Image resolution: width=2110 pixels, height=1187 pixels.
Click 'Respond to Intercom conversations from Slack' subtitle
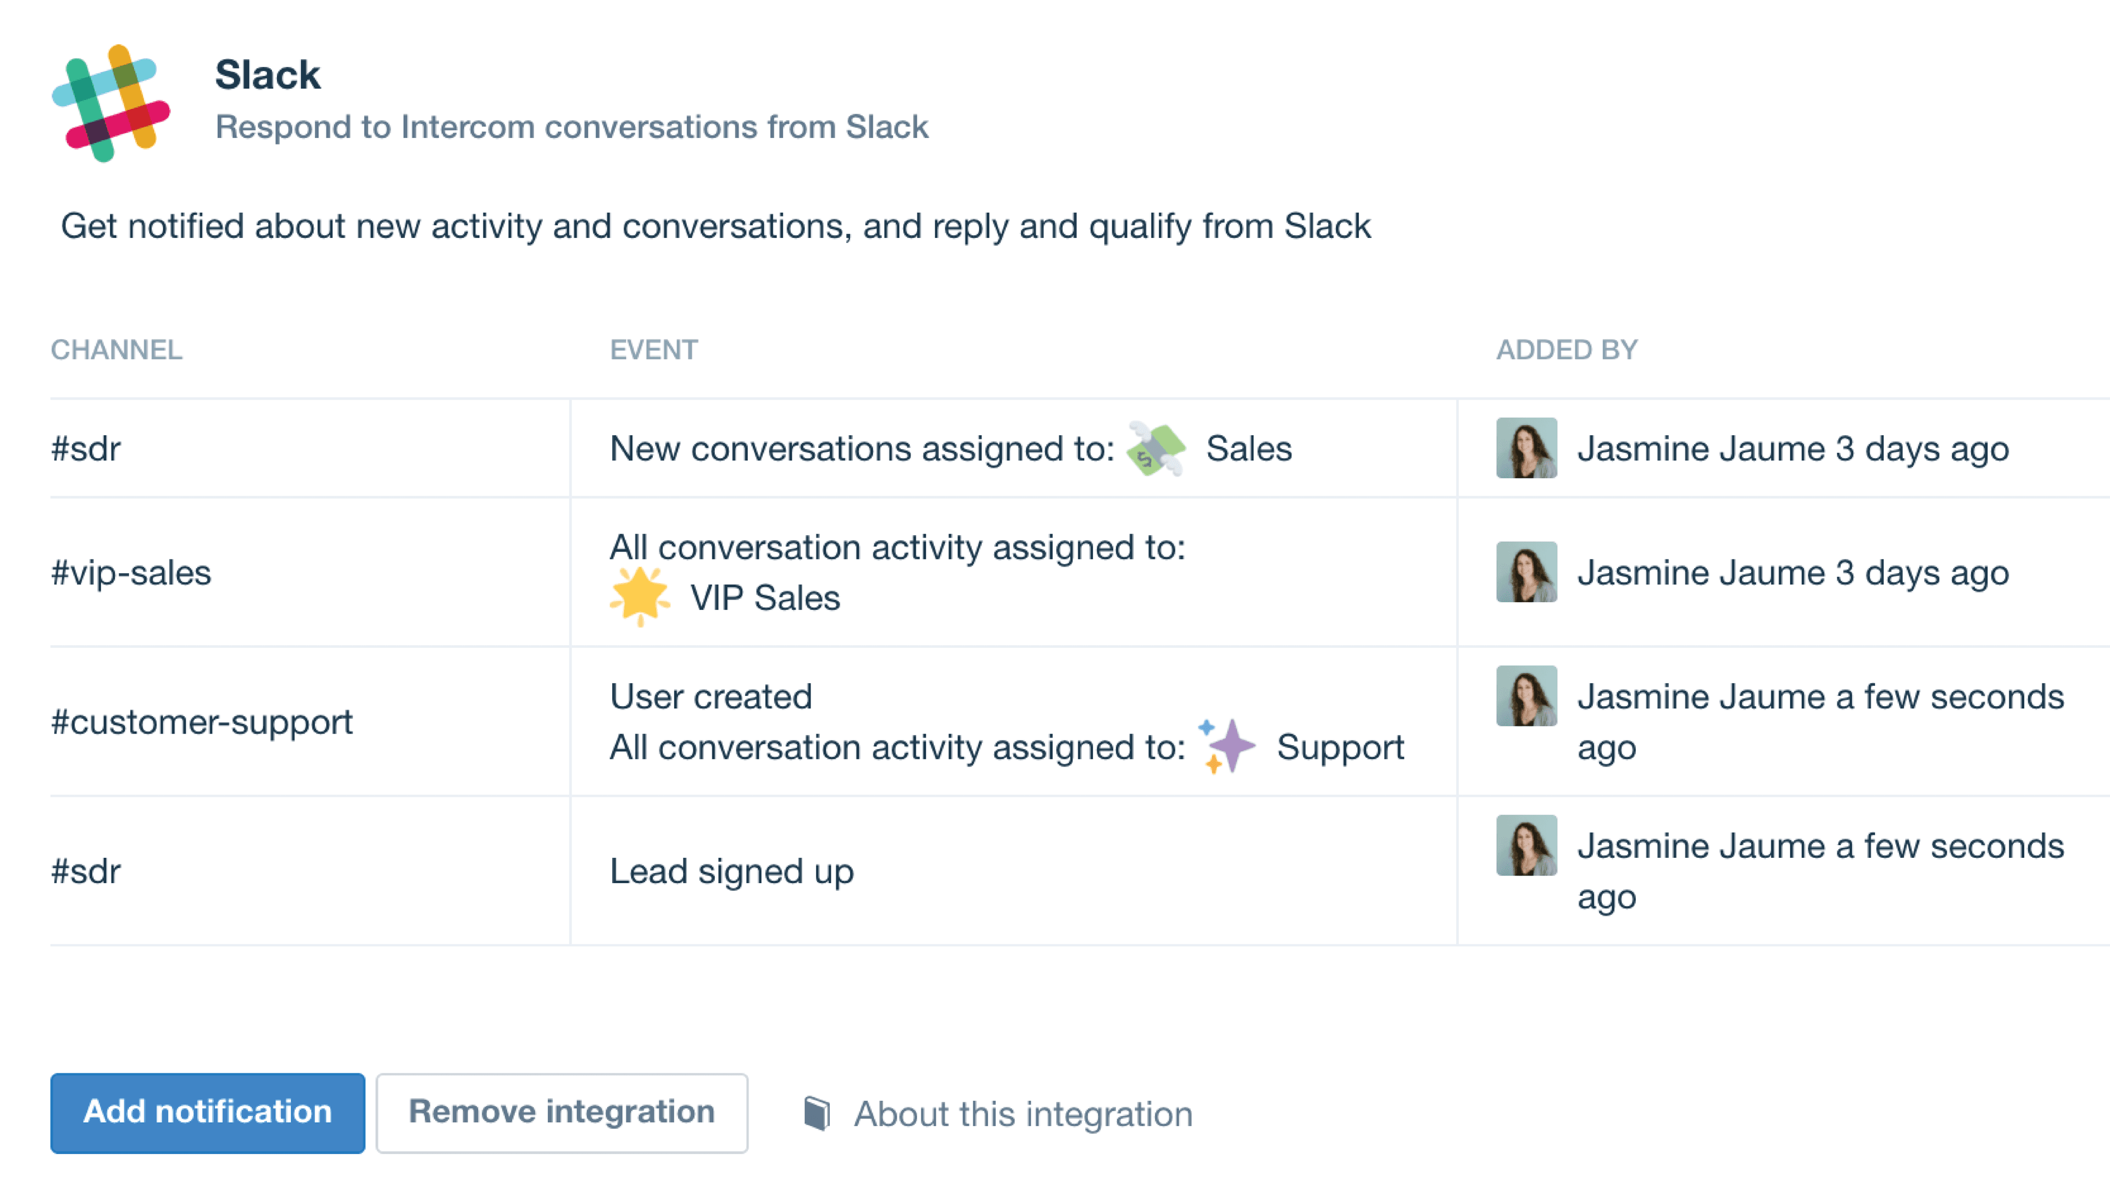point(571,127)
